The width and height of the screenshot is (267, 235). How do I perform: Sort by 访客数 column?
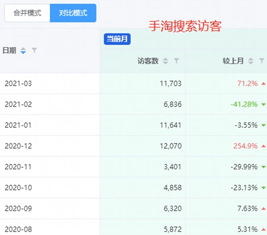tap(165, 61)
